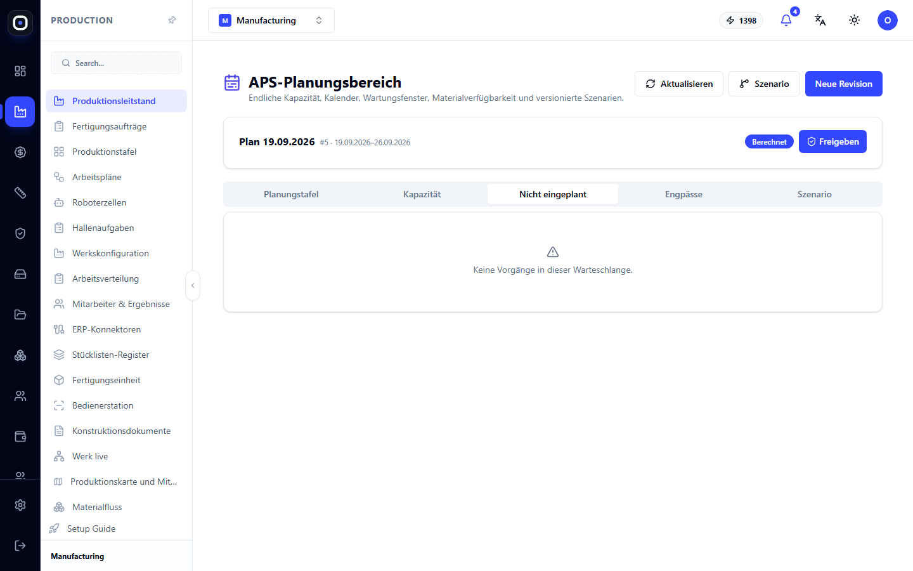
Task: Open ERP-Konnektoren in the sidebar
Action: (x=116, y=329)
